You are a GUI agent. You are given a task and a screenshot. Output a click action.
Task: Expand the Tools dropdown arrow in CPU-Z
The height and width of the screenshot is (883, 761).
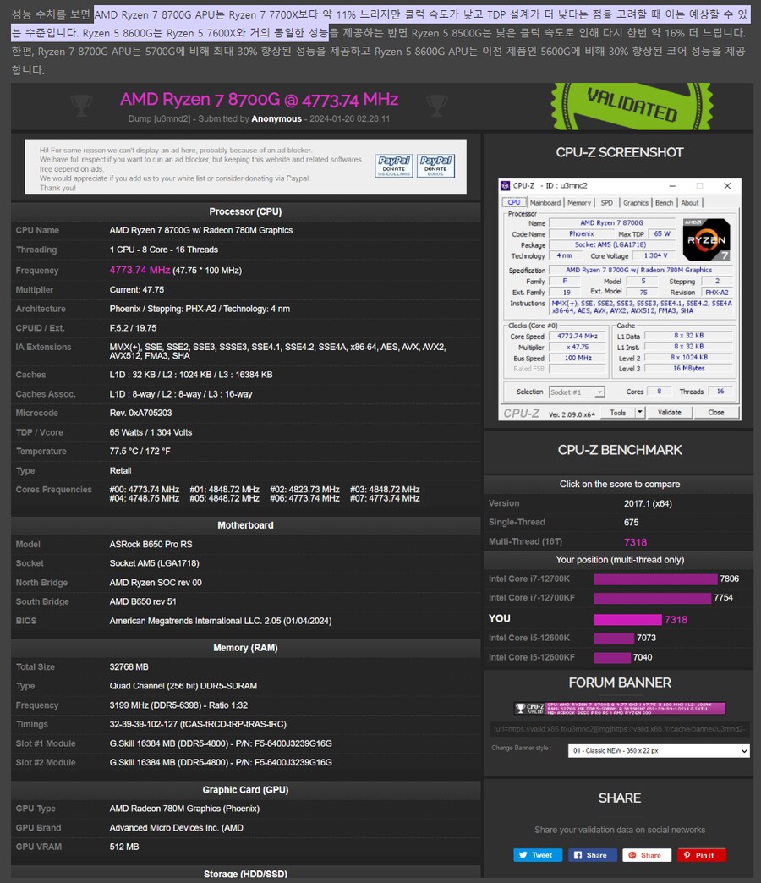639,413
